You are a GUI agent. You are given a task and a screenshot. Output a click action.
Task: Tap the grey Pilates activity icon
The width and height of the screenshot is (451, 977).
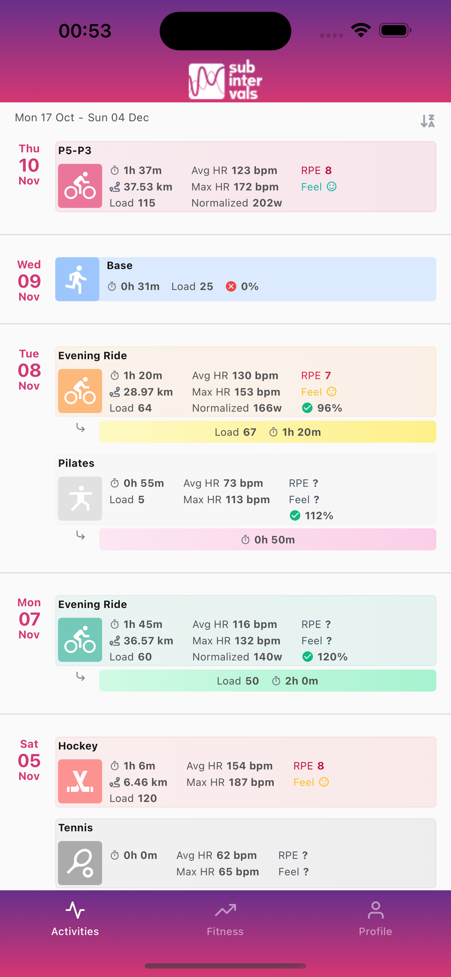click(x=80, y=498)
